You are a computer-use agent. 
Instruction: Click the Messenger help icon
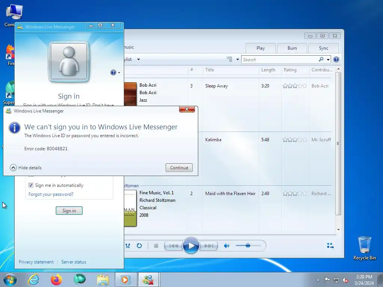pos(113,72)
